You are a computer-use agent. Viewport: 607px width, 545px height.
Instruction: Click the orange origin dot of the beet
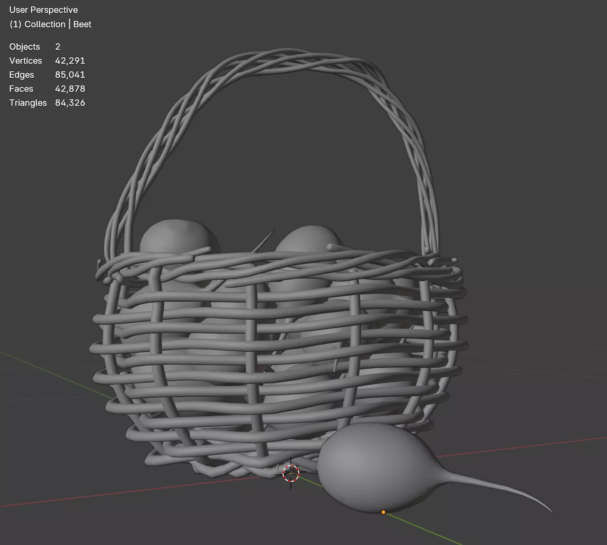[383, 512]
